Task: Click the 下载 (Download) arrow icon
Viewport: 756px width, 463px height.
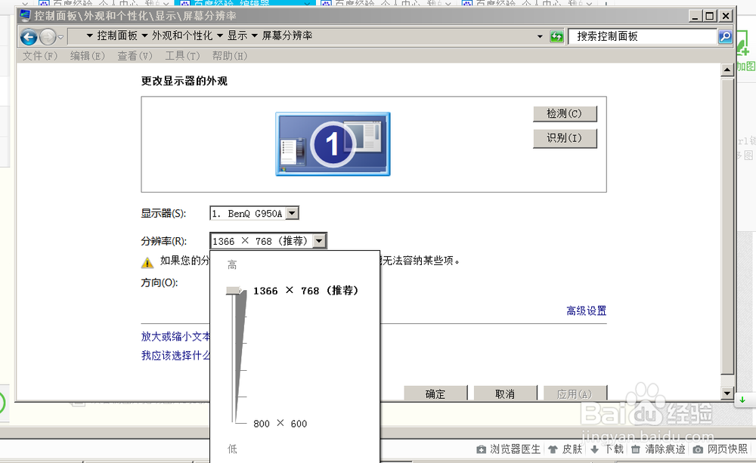Action: 596,449
